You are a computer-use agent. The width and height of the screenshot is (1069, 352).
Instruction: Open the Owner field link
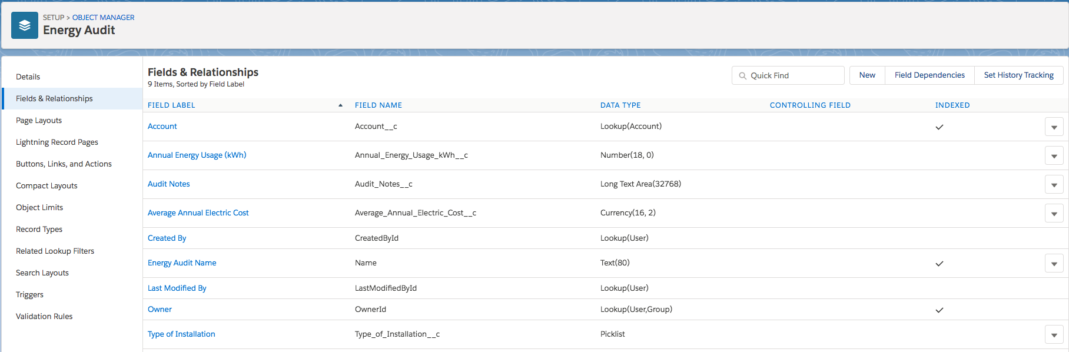(x=160, y=309)
